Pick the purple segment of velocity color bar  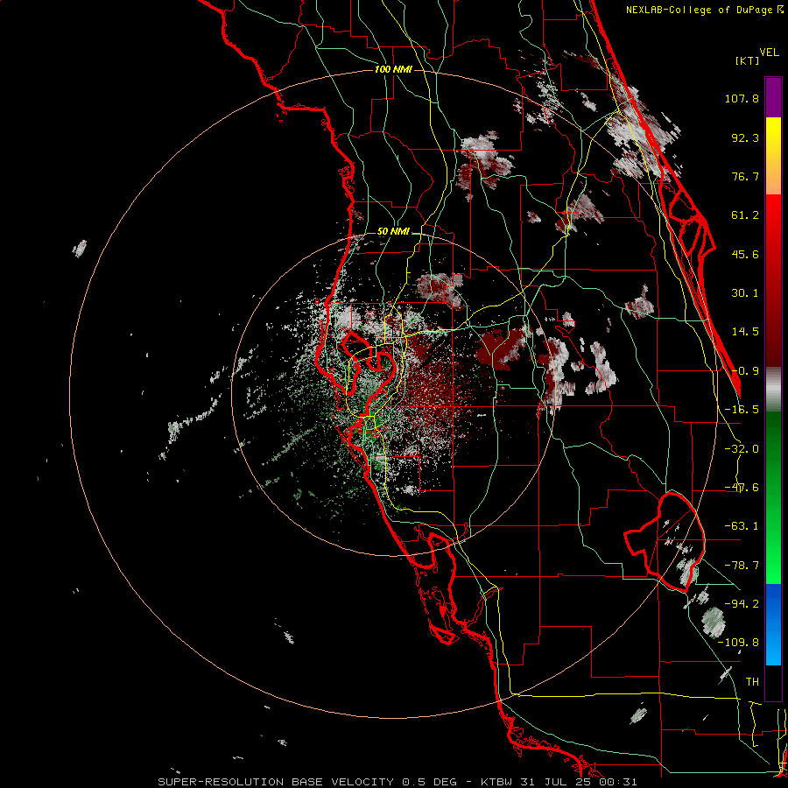point(773,97)
